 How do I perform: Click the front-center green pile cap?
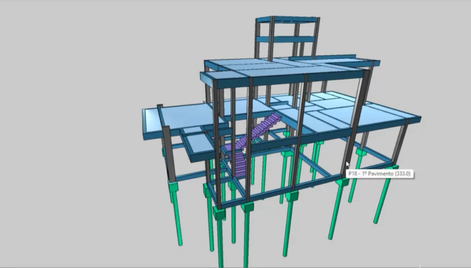click(x=247, y=208)
